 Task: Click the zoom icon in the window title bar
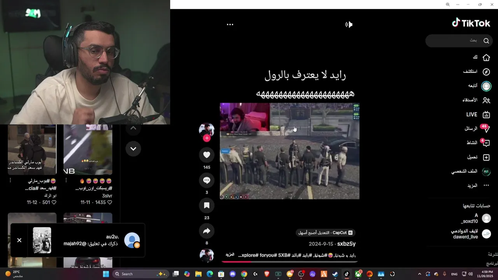pyautogui.click(x=447, y=5)
